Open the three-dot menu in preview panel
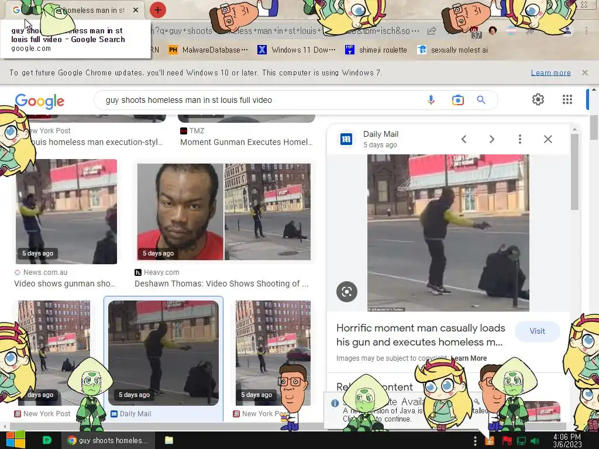 [x=520, y=139]
